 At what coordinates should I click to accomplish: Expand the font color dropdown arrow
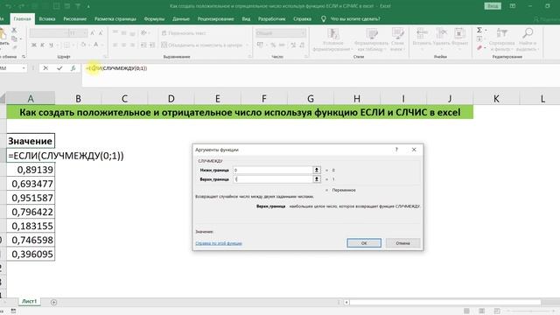(101, 45)
